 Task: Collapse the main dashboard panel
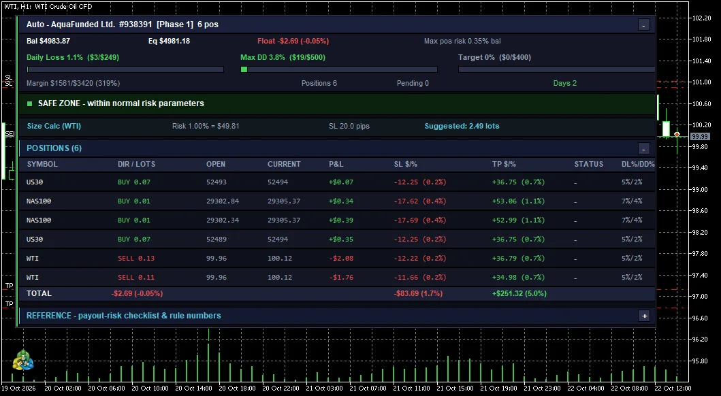click(x=644, y=24)
